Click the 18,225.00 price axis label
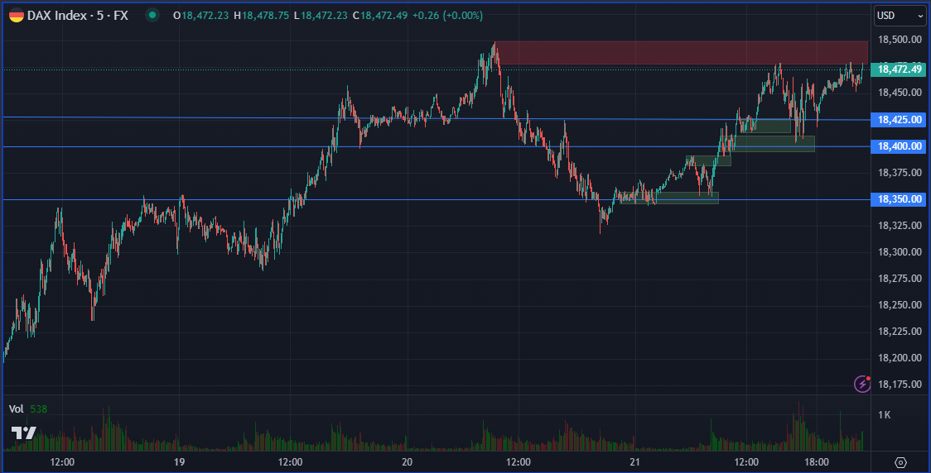 [x=900, y=332]
